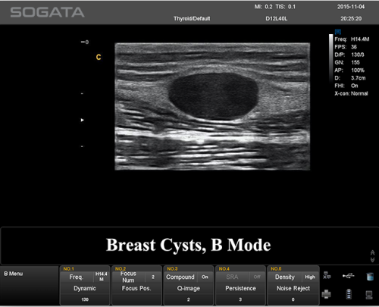Click the FHI: On parameter

tap(346, 86)
